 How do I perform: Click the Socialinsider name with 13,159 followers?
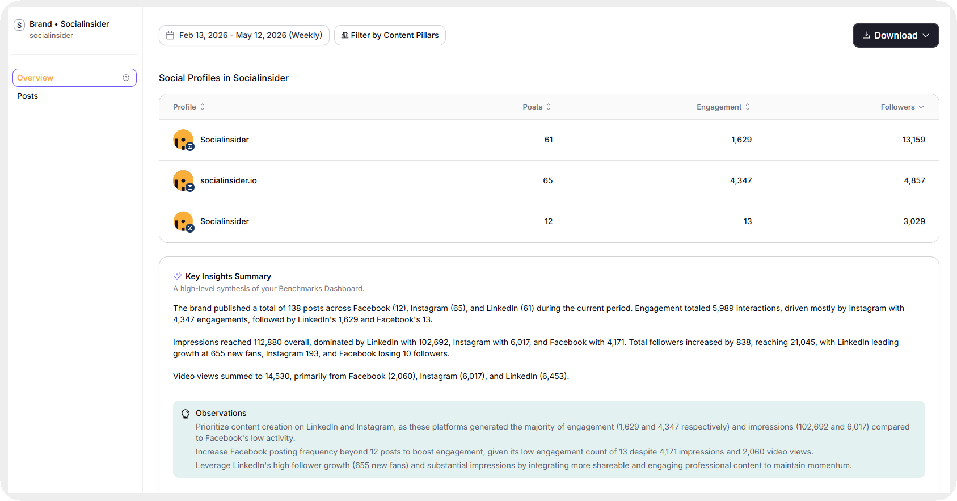225,140
